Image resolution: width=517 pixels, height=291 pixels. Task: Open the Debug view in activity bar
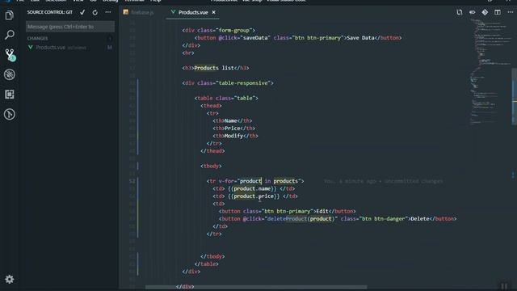[x=10, y=74]
